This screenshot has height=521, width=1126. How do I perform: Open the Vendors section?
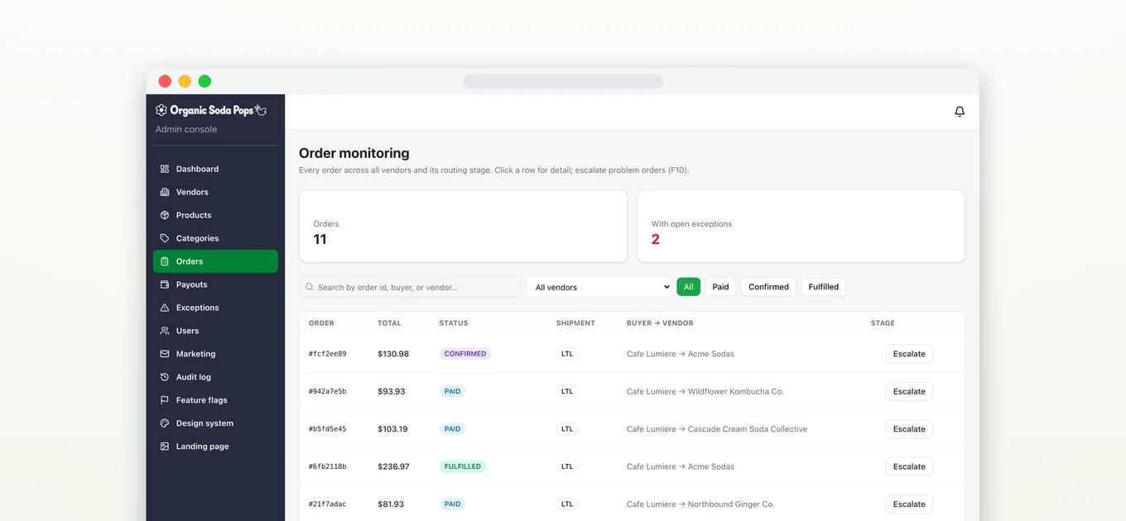pos(215,192)
